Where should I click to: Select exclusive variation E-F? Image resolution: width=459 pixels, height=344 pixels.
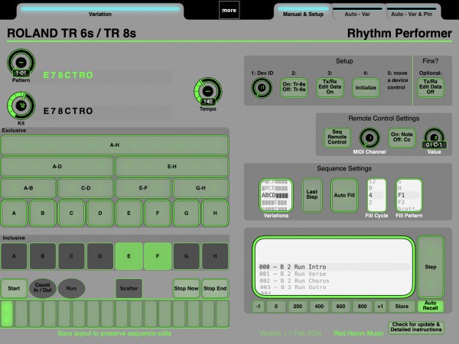143,188
